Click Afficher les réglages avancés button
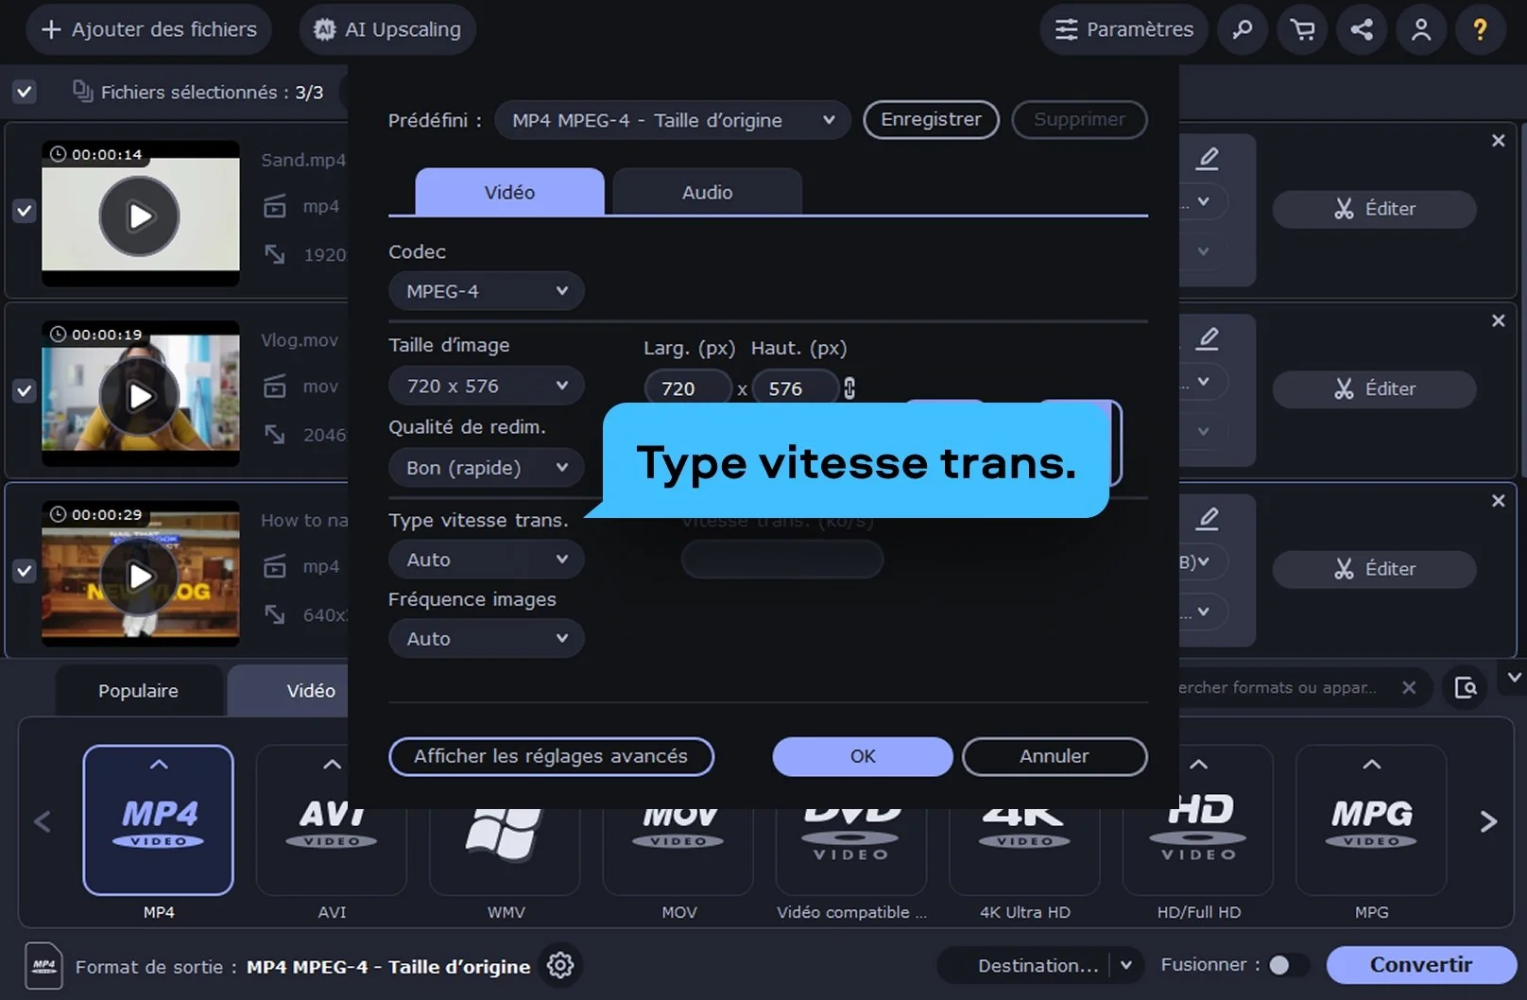The width and height of the screenshot is (1527, 1000). pos(551,756)
